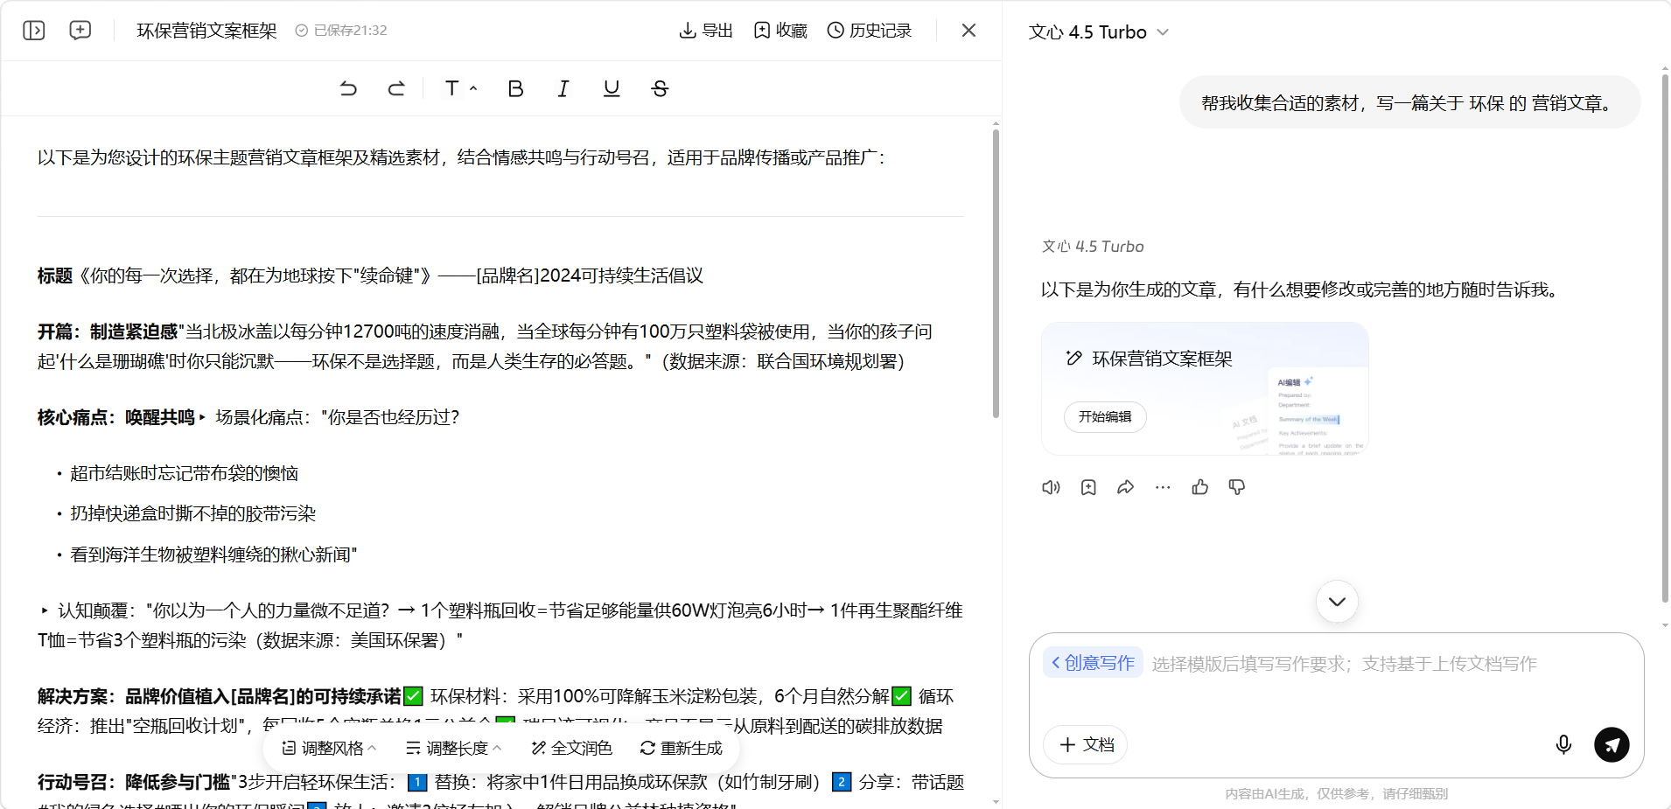Toggle italic formatting
The width and height of the screenshot is (1671, 809).
[x=563, y=88]
